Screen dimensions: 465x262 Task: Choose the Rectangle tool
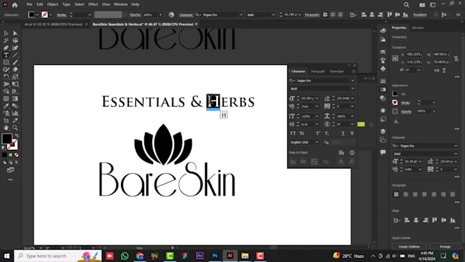coord(6,62)
